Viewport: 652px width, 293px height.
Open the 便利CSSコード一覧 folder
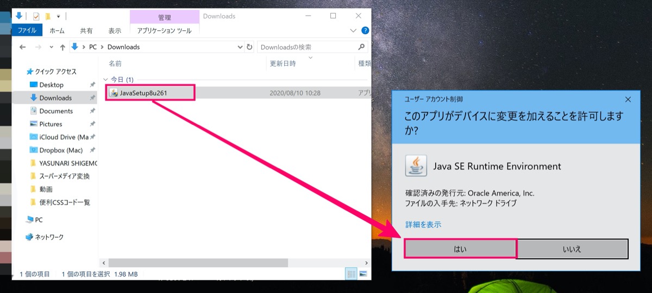coord(64,202)
